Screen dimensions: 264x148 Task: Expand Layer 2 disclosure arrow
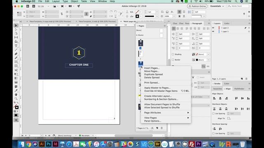(222, 28)
